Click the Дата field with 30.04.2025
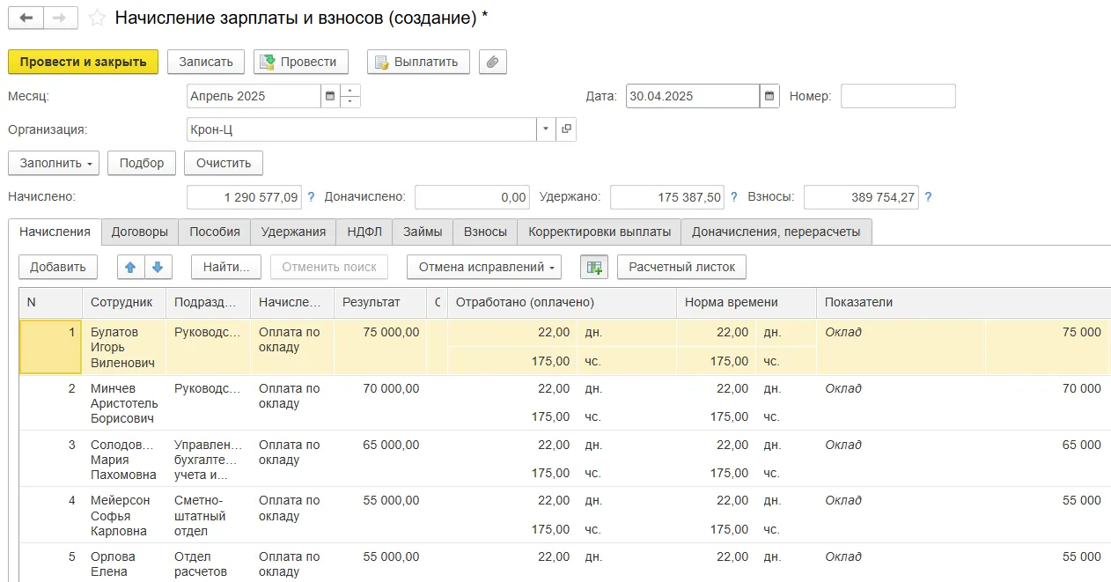The image size is (1111, 582). [x=693, y=96]
